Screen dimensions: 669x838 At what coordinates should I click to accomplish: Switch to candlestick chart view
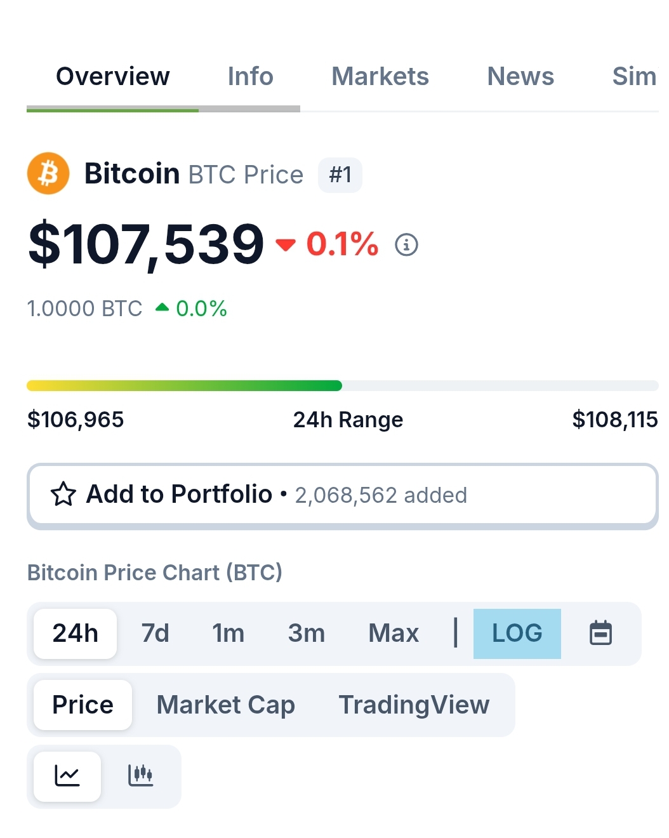[x=140, y=776]
